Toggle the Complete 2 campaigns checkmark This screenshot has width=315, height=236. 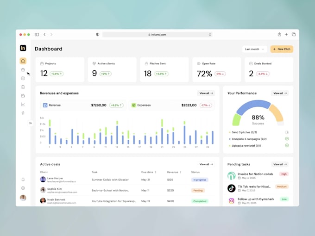pyautogui.click(x=287, y=139)
